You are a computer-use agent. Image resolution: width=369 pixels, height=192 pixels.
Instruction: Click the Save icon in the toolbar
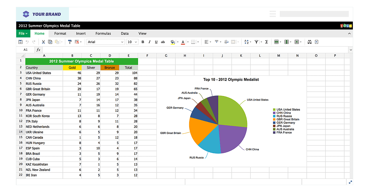coord(20,42)
